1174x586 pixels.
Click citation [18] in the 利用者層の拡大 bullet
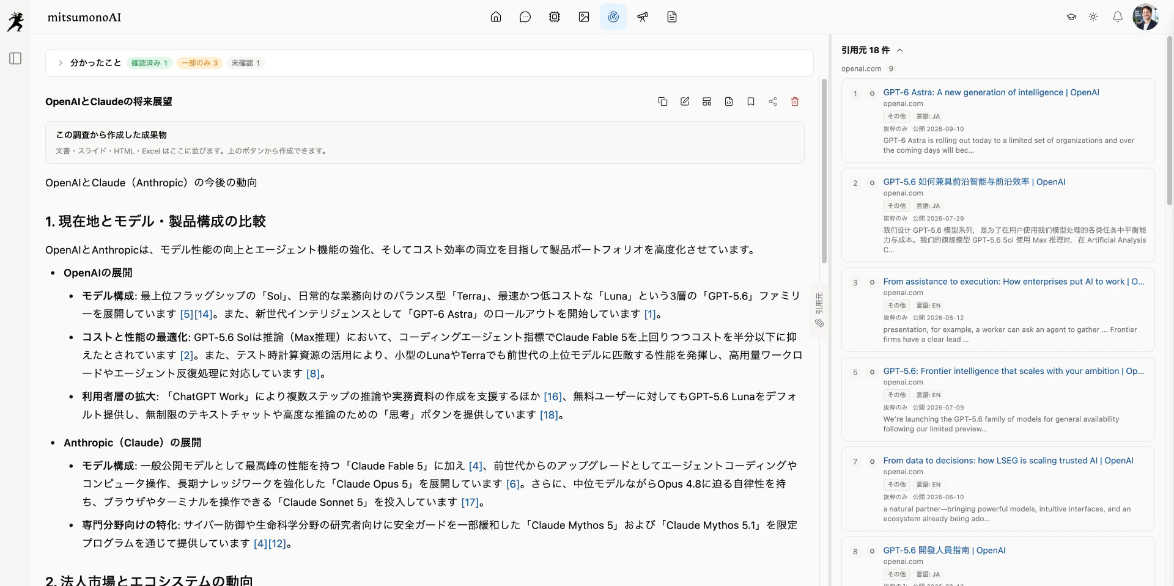pyautogui.click(x=548, y=415)
